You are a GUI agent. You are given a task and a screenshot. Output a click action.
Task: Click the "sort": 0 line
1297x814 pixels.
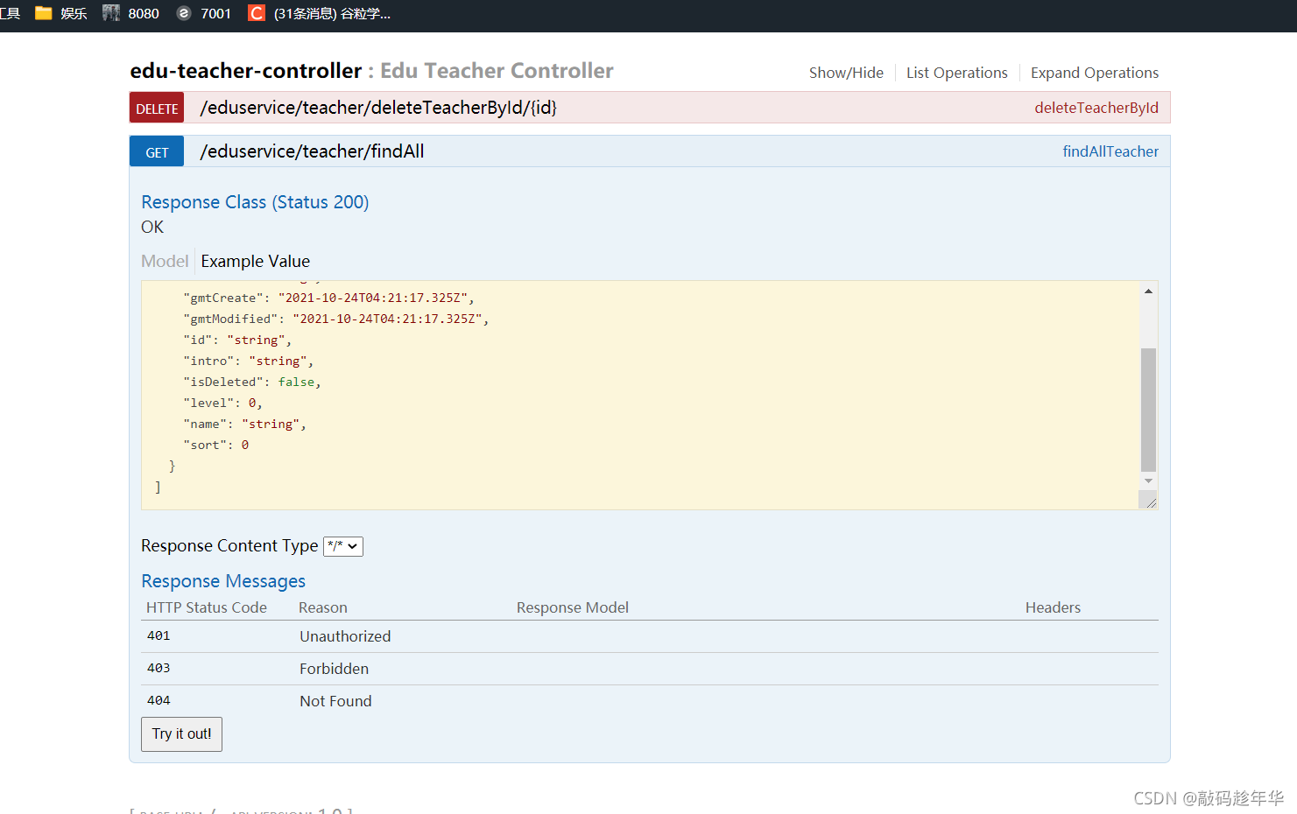click(215, 445)
